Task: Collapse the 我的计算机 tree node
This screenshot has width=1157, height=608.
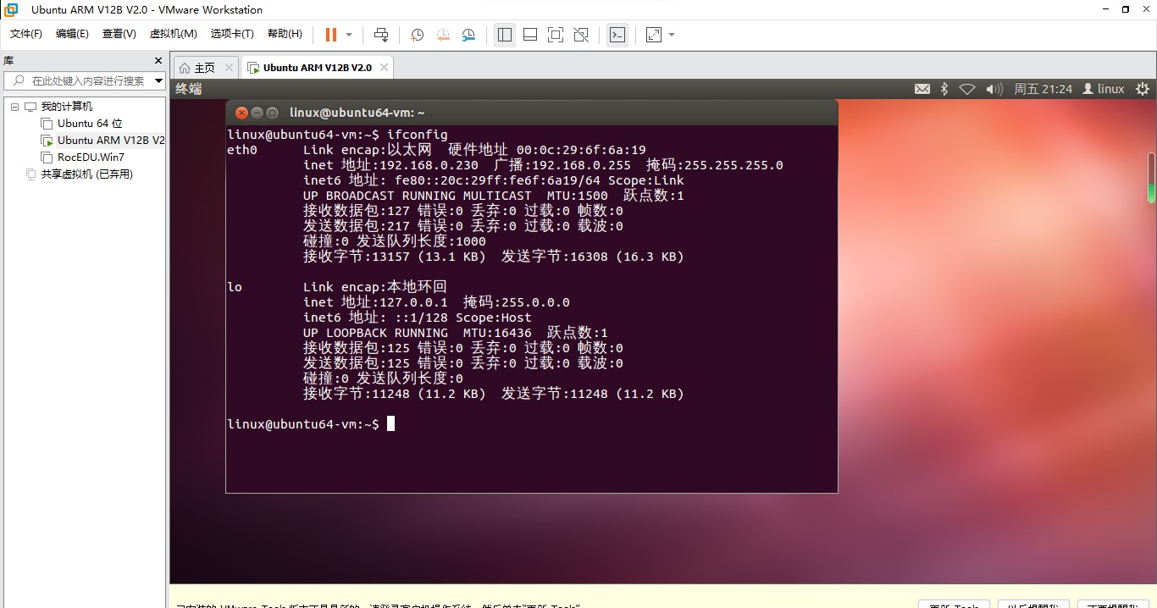Action: (14, 107)
